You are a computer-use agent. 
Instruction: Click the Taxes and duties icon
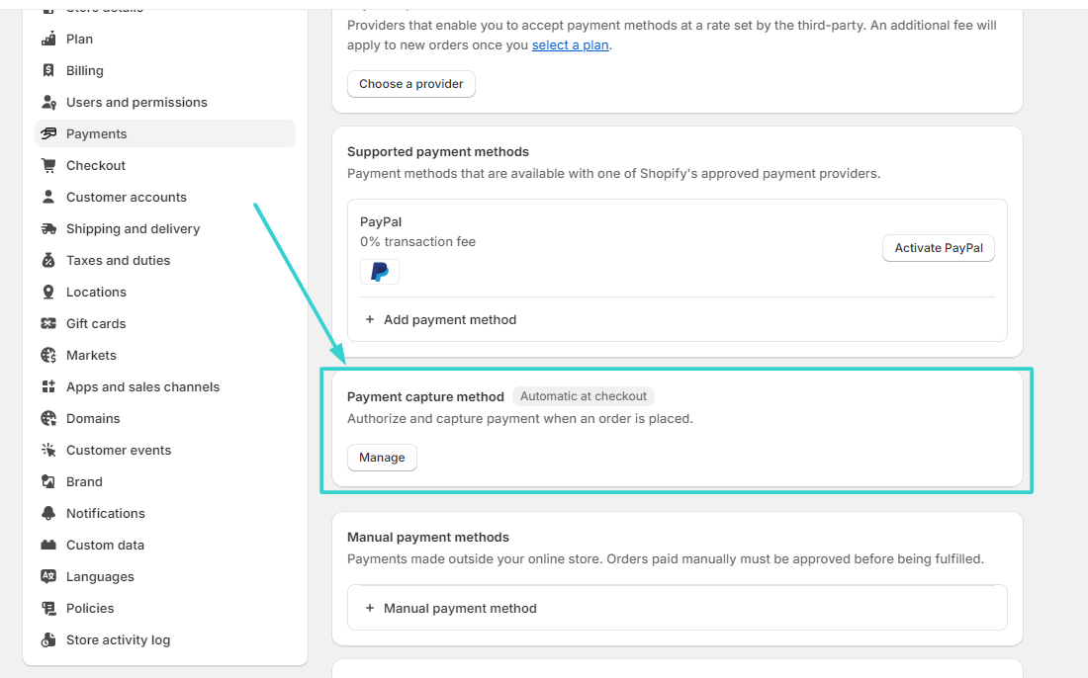pos(48,260)
